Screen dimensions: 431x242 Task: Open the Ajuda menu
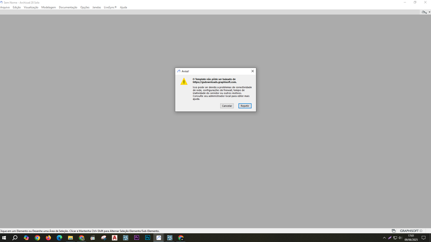click(x=123, y=7)
